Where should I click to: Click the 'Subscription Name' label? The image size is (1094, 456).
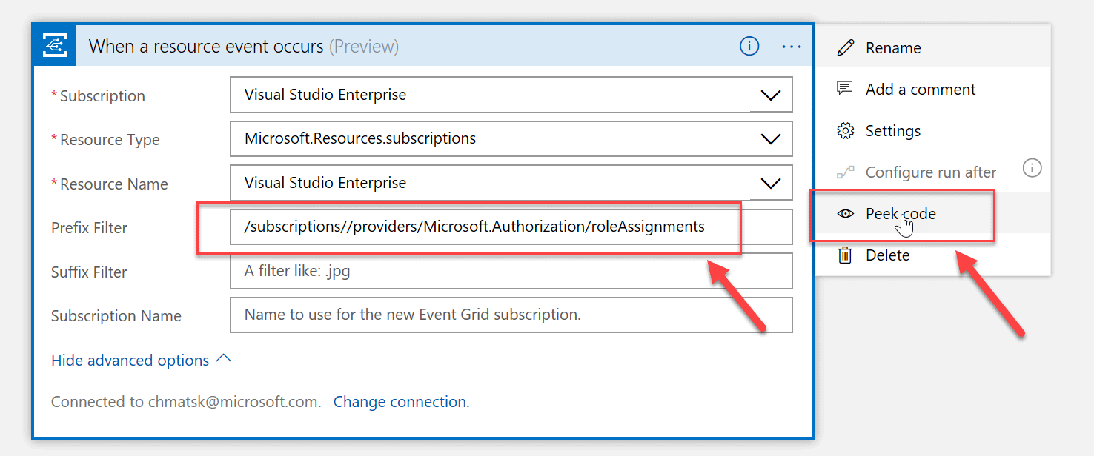pyautogui.click(x=116, y=316)
